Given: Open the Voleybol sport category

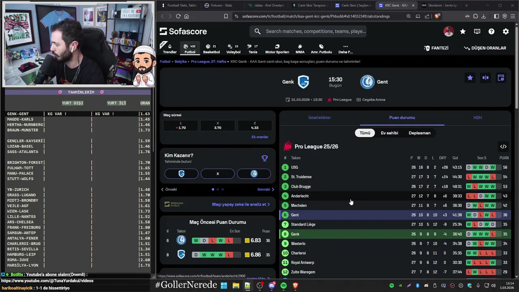Looking at the screenshot, I should tap(233, 49).
